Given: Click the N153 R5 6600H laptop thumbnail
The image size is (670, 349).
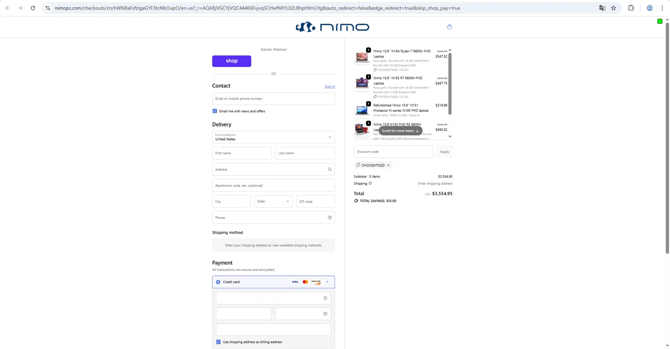Looking at the screenshot, I should 361,130.
